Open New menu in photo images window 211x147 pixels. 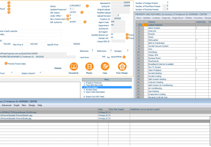pos(24,105)
